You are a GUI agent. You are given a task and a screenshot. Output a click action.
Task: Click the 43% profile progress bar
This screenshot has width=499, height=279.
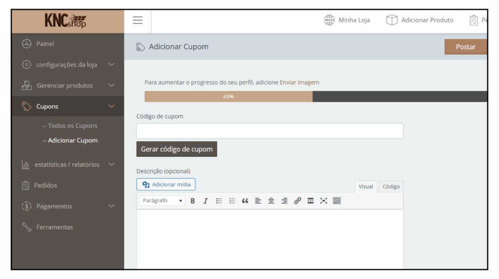[229, 96]
